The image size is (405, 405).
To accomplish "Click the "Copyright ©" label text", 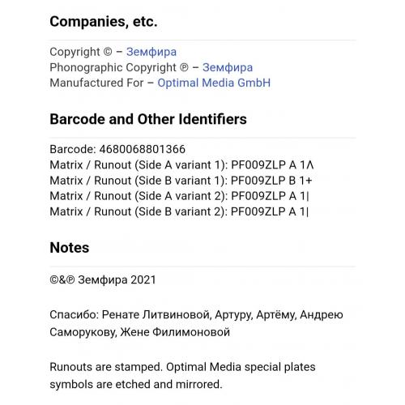I will tap(81, 52).
